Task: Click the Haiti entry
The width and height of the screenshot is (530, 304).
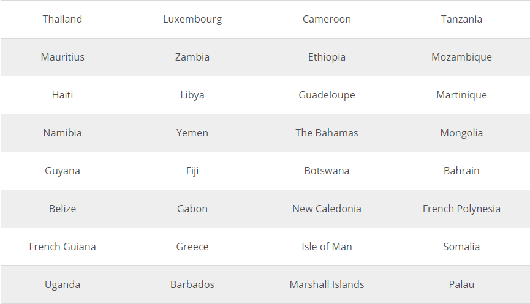Action: tap(62, 95)
